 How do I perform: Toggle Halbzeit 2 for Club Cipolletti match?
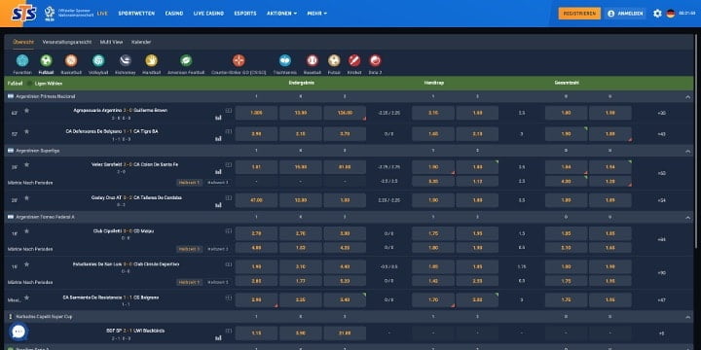218,249
